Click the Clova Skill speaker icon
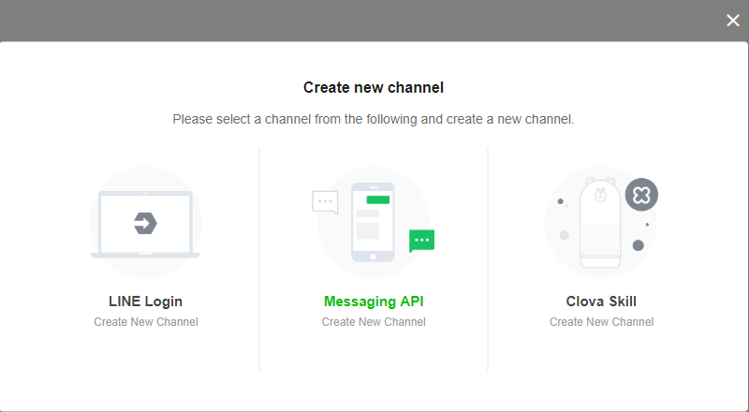This screenshot has height=412, width=749. coord(600,222)
